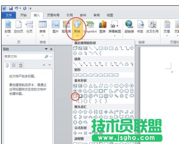Select the down arrow in 箭头总汇
179x144 pixels.
91,112
